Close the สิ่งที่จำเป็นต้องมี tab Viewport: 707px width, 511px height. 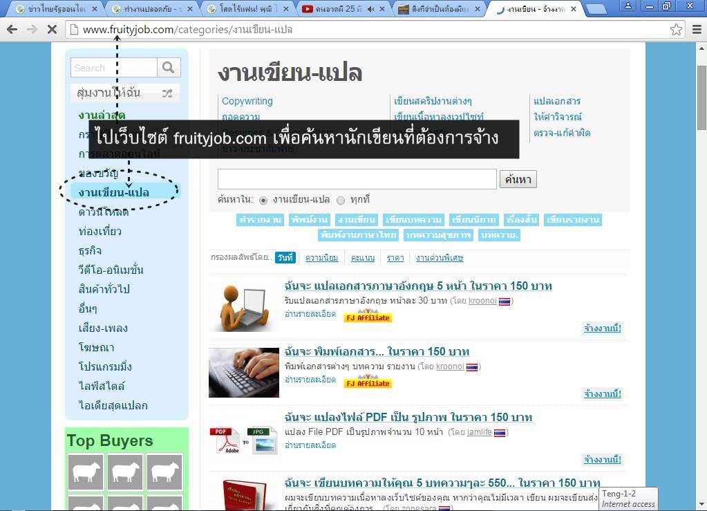coord(478,9)
